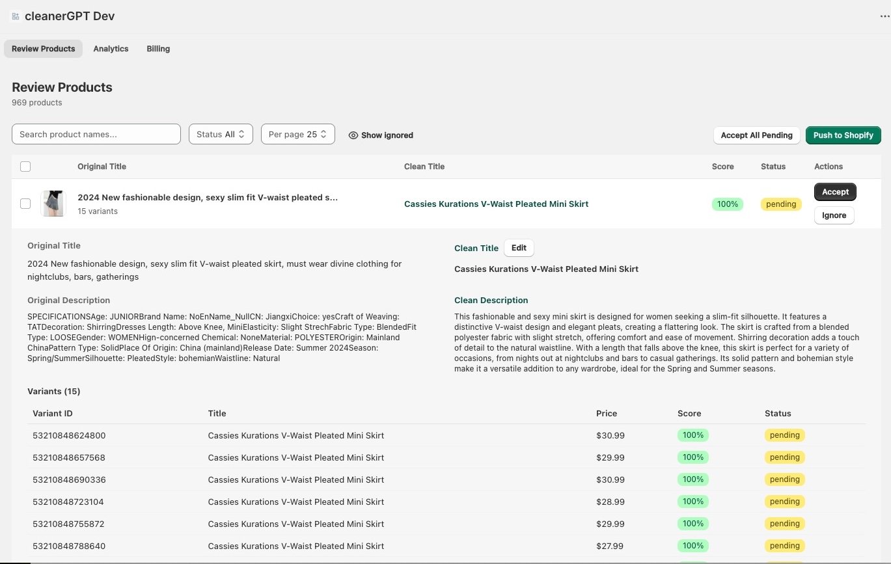Accept the V-Waist Pleated Mini Skirt product
This screenshot has width=891, height=564.
[x=835, y=192]
